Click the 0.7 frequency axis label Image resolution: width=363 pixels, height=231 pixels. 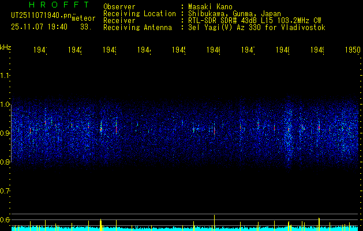(x=5, y=191)
